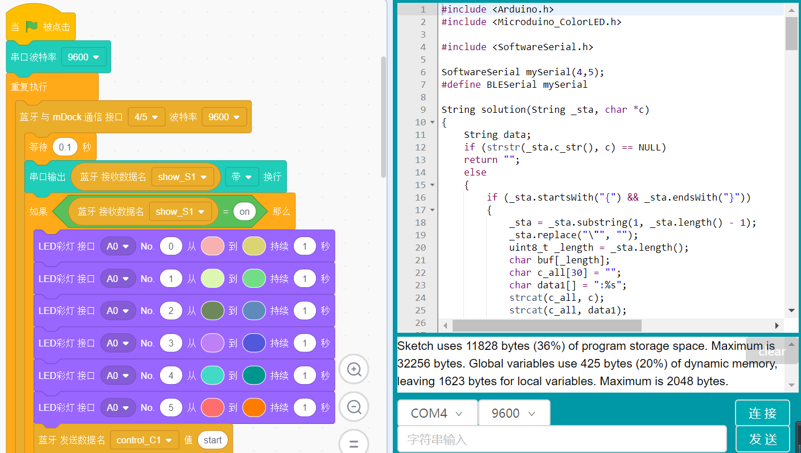Pick the lavender start color of LED 3

[212, 343]
